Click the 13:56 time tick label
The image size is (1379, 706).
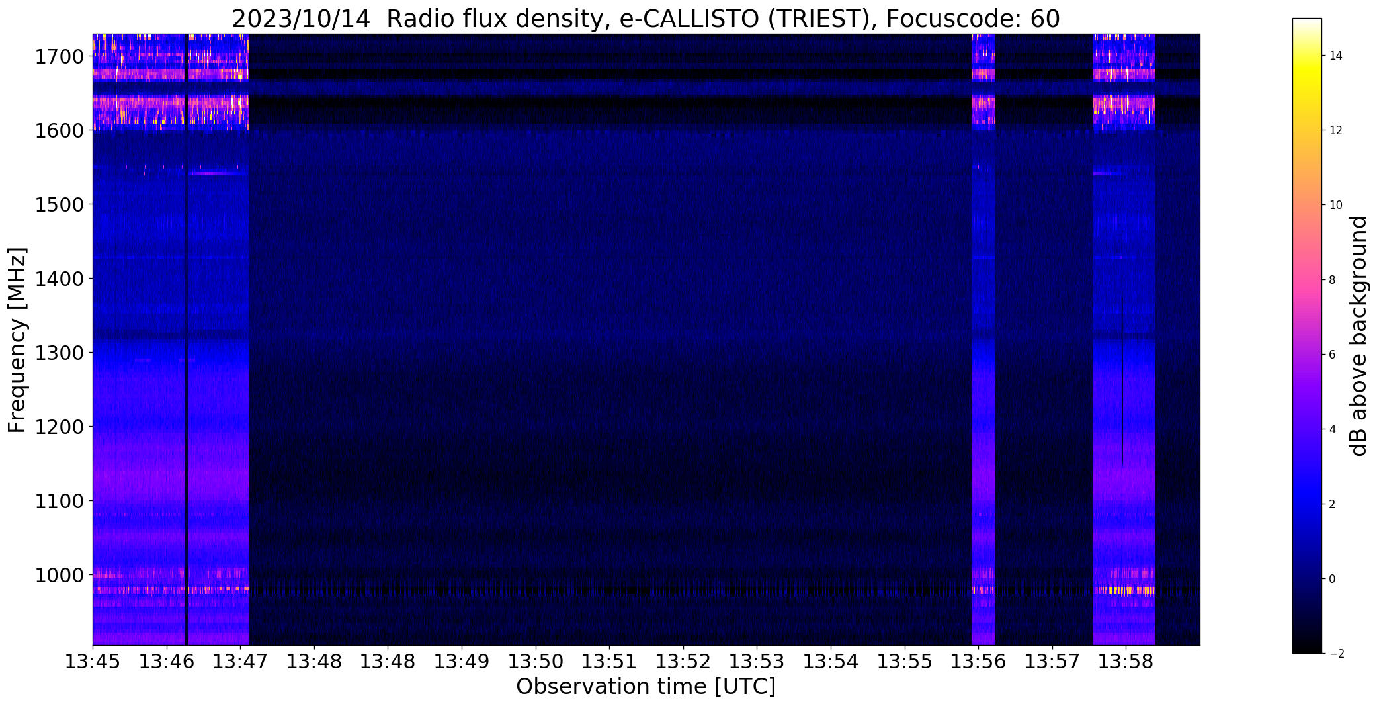coord(978,662)
